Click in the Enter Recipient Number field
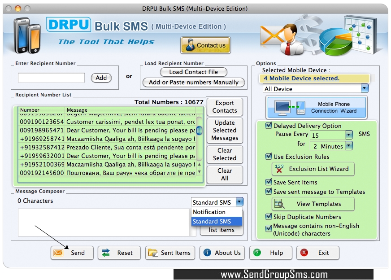 tap(52, 78)
